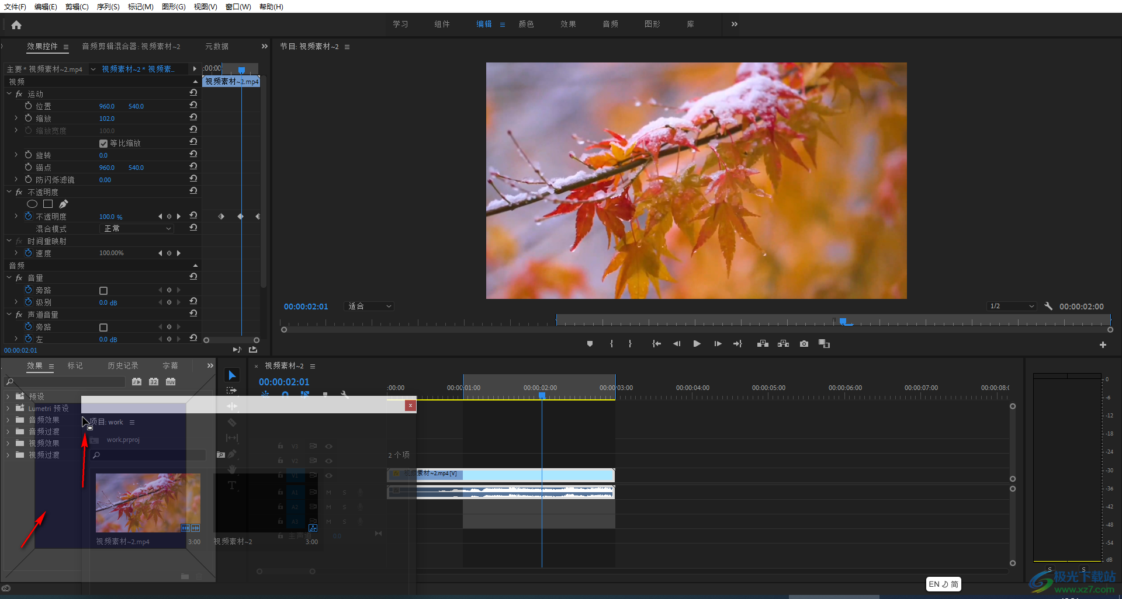Open the 序列 menu

tap(108, 6)
